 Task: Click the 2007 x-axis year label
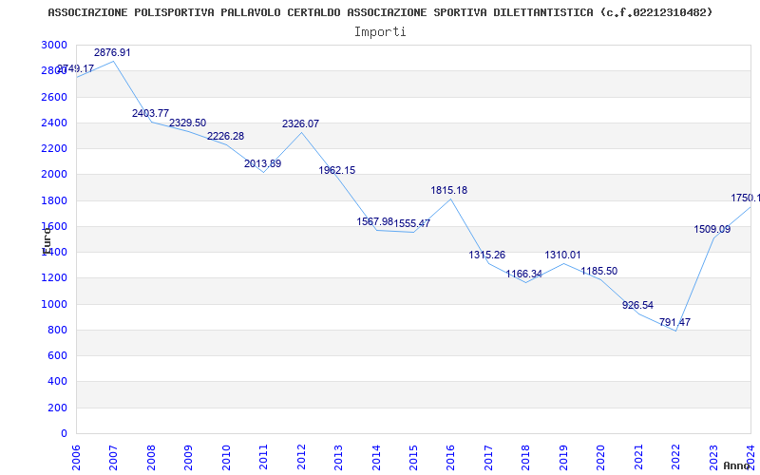click(113, 457)
